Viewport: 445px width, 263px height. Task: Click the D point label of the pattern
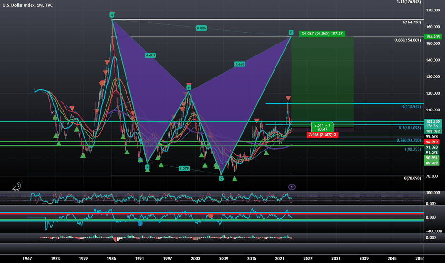click(291, 33)
